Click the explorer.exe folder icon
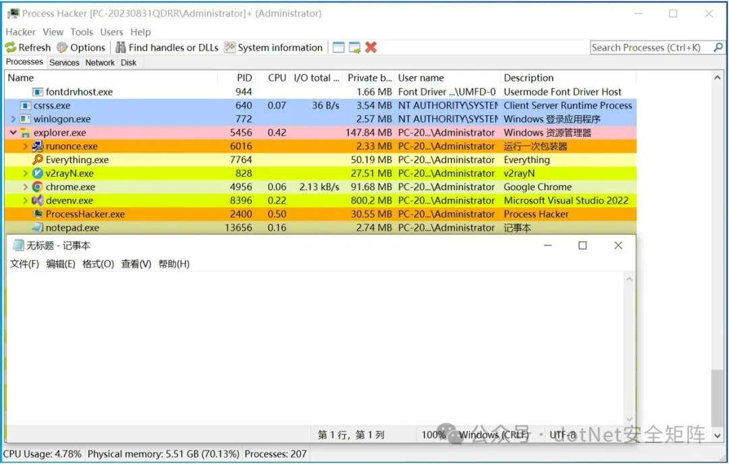Image resolution: width=729 pixels, height=464 pixels. click(x=26, y=133)
